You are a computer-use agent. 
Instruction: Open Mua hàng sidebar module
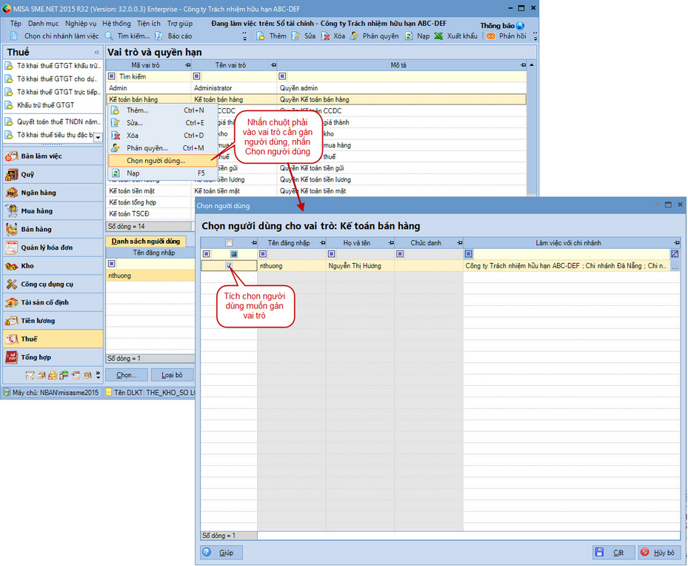[53, 211]
